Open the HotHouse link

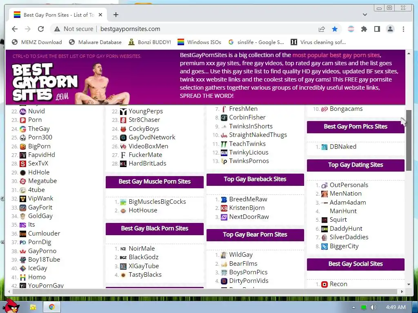(143, 210)
